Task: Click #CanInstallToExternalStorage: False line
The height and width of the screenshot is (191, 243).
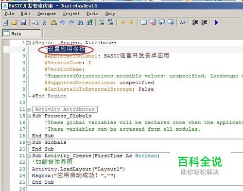Action: [x=99, y=89]
